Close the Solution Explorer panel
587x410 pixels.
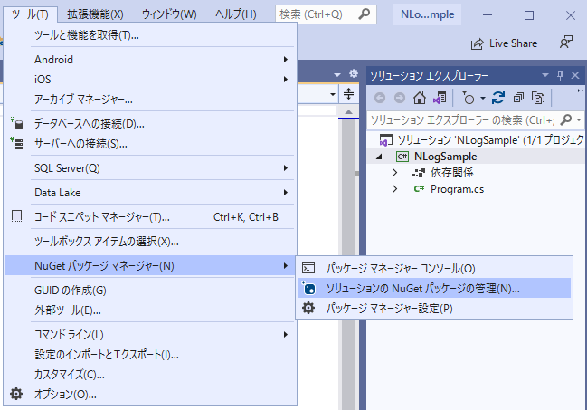pos(575,75)
